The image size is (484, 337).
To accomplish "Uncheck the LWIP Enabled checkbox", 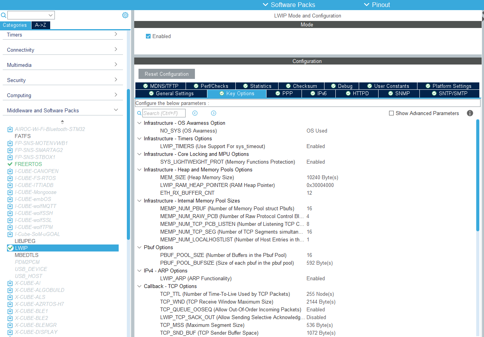I will point(148,36).
